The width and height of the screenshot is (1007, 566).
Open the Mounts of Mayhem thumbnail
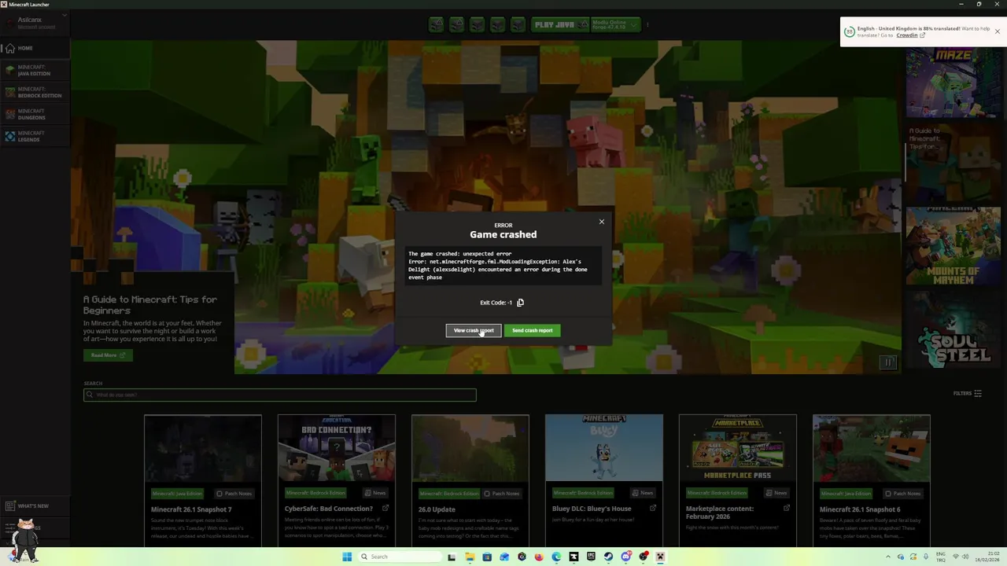[x=953, y=246]
